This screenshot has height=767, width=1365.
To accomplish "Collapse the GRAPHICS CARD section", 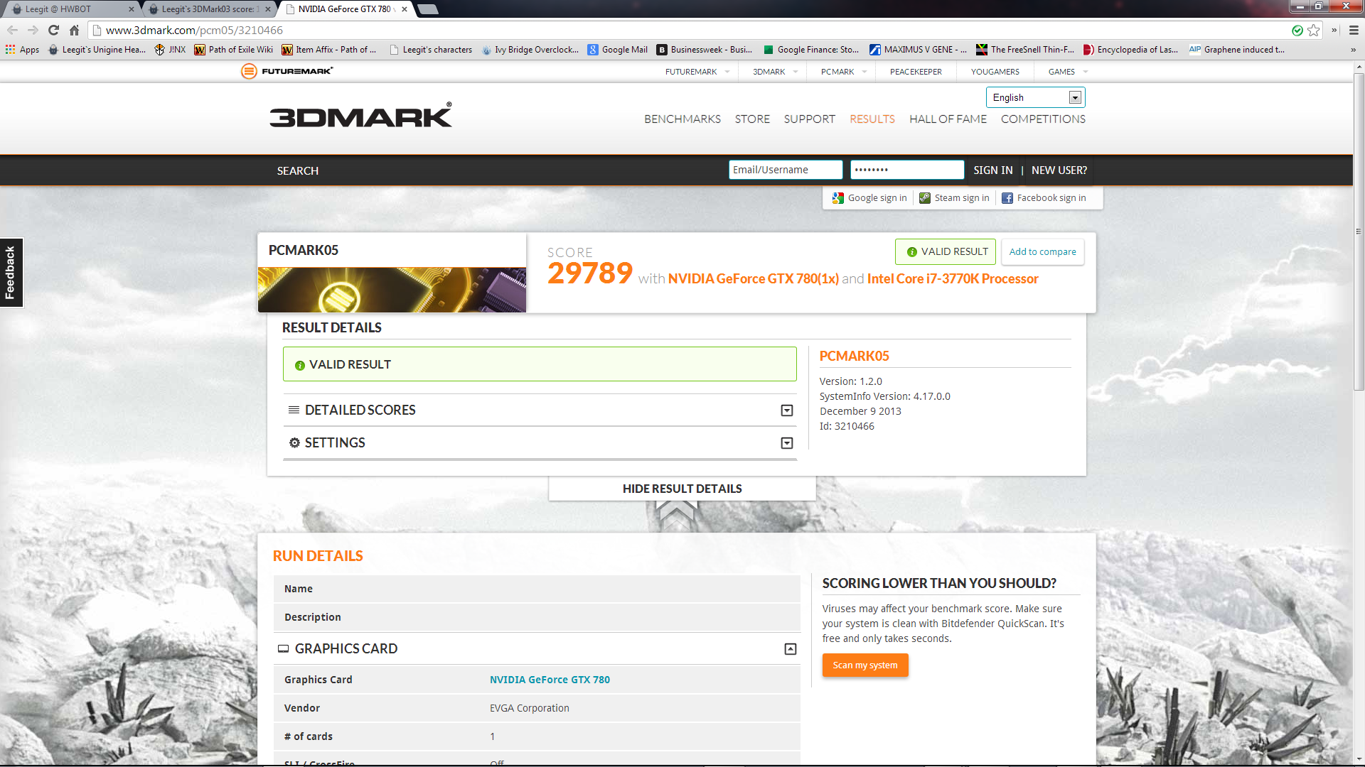I will pos(791,649).
